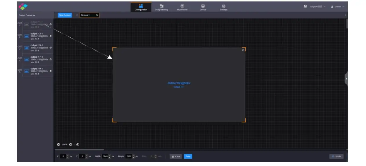Reset canvas zoom with the circular arrow
Screen dimensions: 366x166
pyautogui.click(x=78, y=144)
